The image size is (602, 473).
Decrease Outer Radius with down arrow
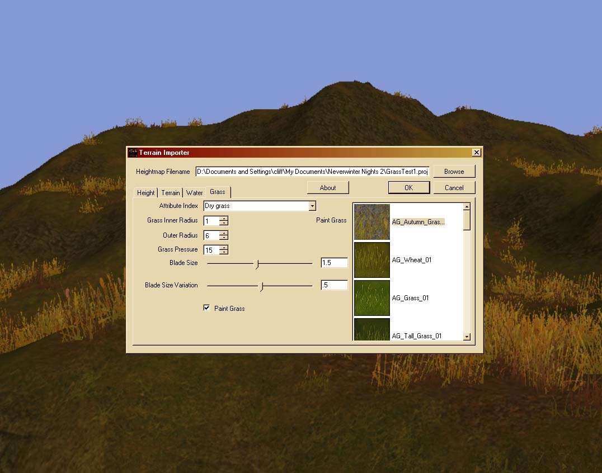(224, 239)
